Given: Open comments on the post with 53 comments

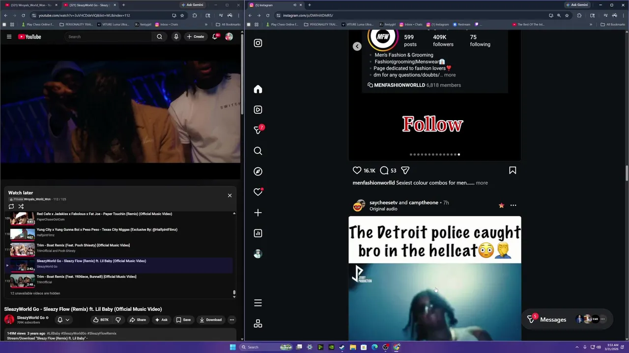Looking at the screenshot, I should coord(384,171).
